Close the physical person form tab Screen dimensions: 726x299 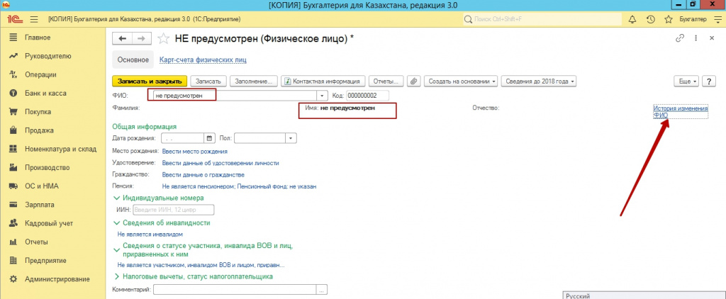point(712,38)
